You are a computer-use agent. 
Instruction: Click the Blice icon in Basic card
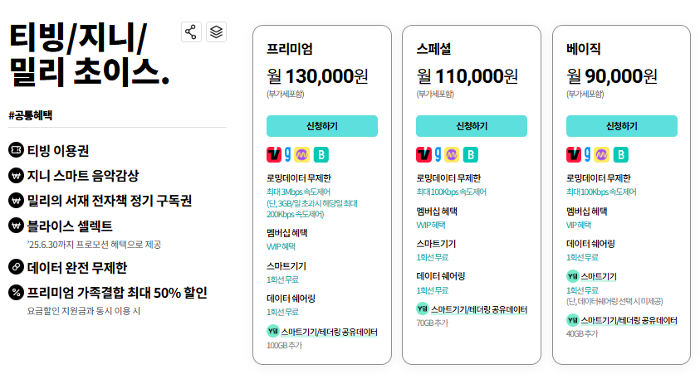point(620,155)
